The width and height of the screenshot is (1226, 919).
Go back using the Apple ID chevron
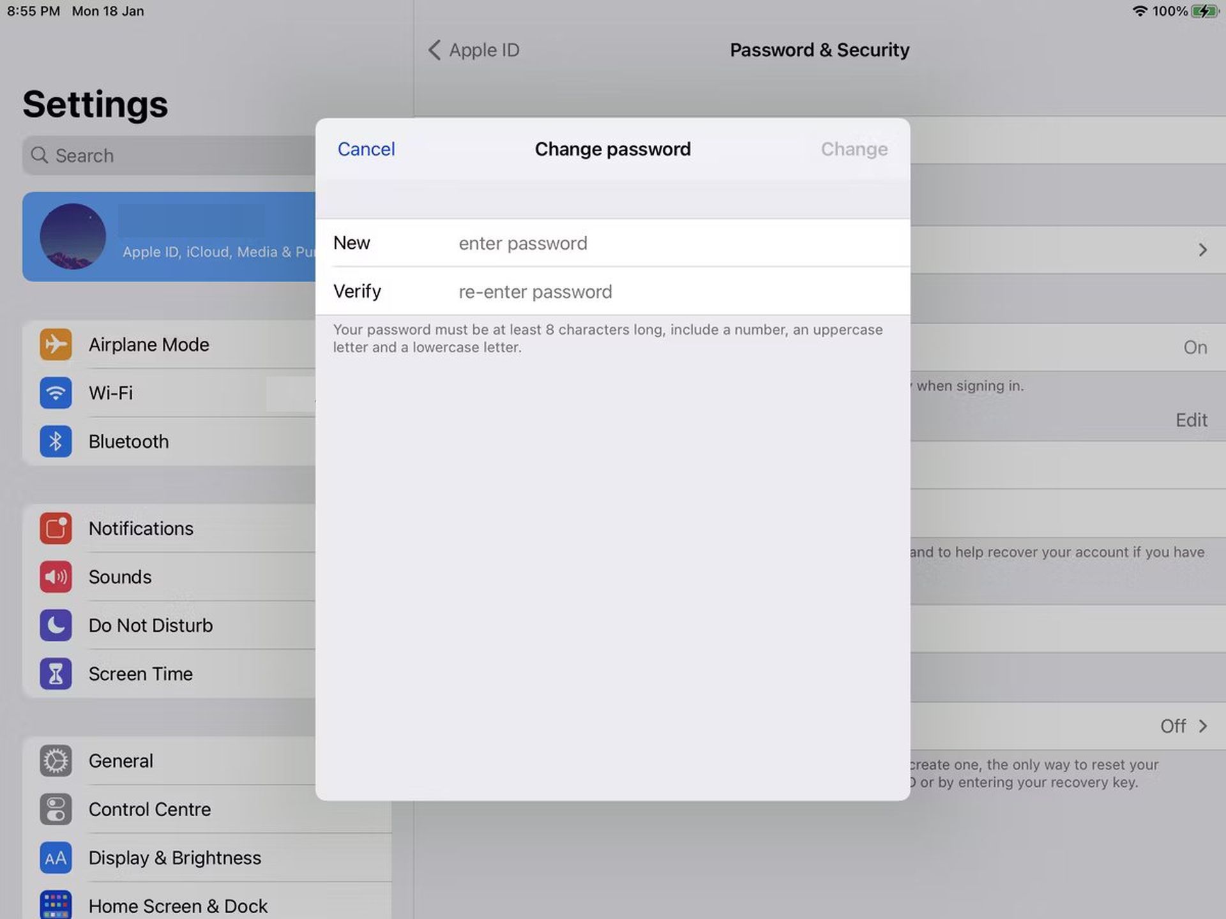[435, 50]
